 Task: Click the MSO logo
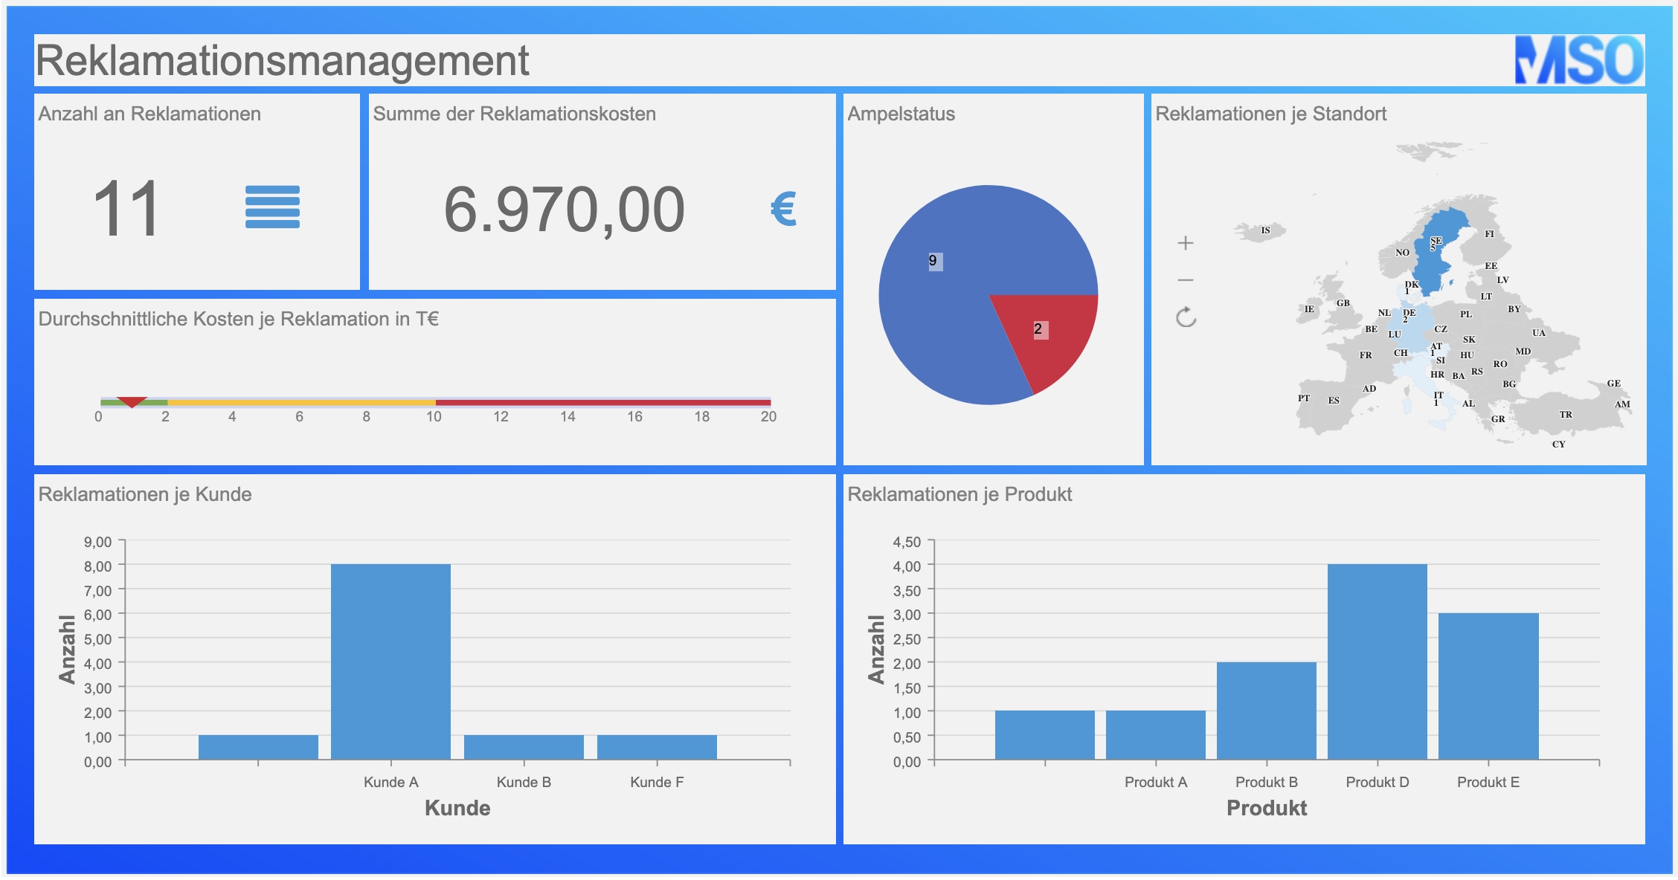pos(1578,60)
